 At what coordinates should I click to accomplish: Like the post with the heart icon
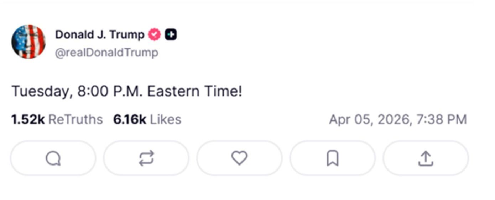(239, 158)
